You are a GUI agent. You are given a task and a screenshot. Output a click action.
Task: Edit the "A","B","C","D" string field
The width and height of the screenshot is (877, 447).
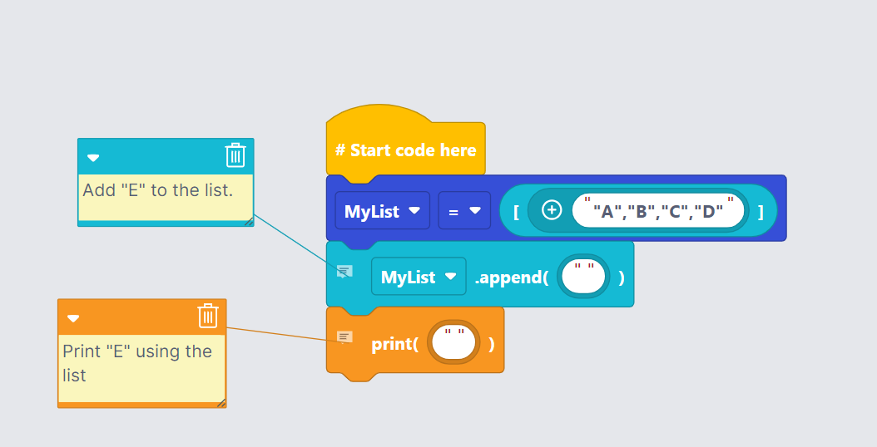657,211
